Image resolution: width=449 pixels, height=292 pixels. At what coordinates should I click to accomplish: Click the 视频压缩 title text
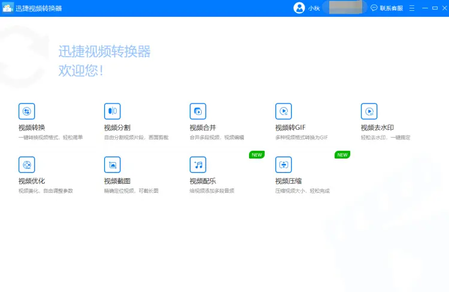coord(289,181)
